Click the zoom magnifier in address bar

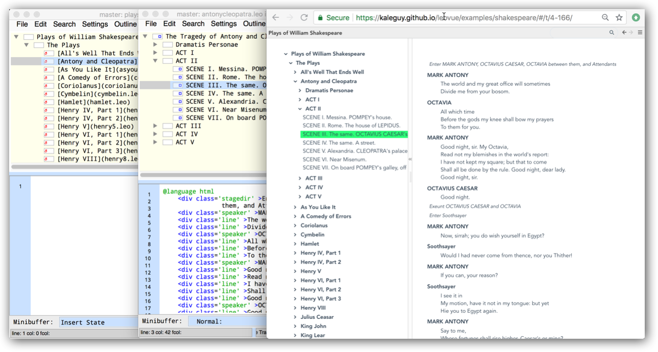click(605, 17)
